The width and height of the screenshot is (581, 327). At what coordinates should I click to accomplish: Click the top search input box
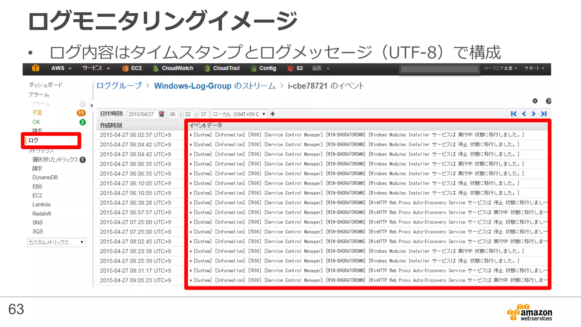pyautogui.click(x=439, y=69)
